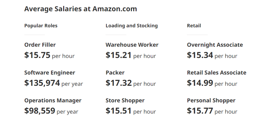The image size is (266, 122).
Task: Open Operations Manager salary details
Action: click(53, 101)
